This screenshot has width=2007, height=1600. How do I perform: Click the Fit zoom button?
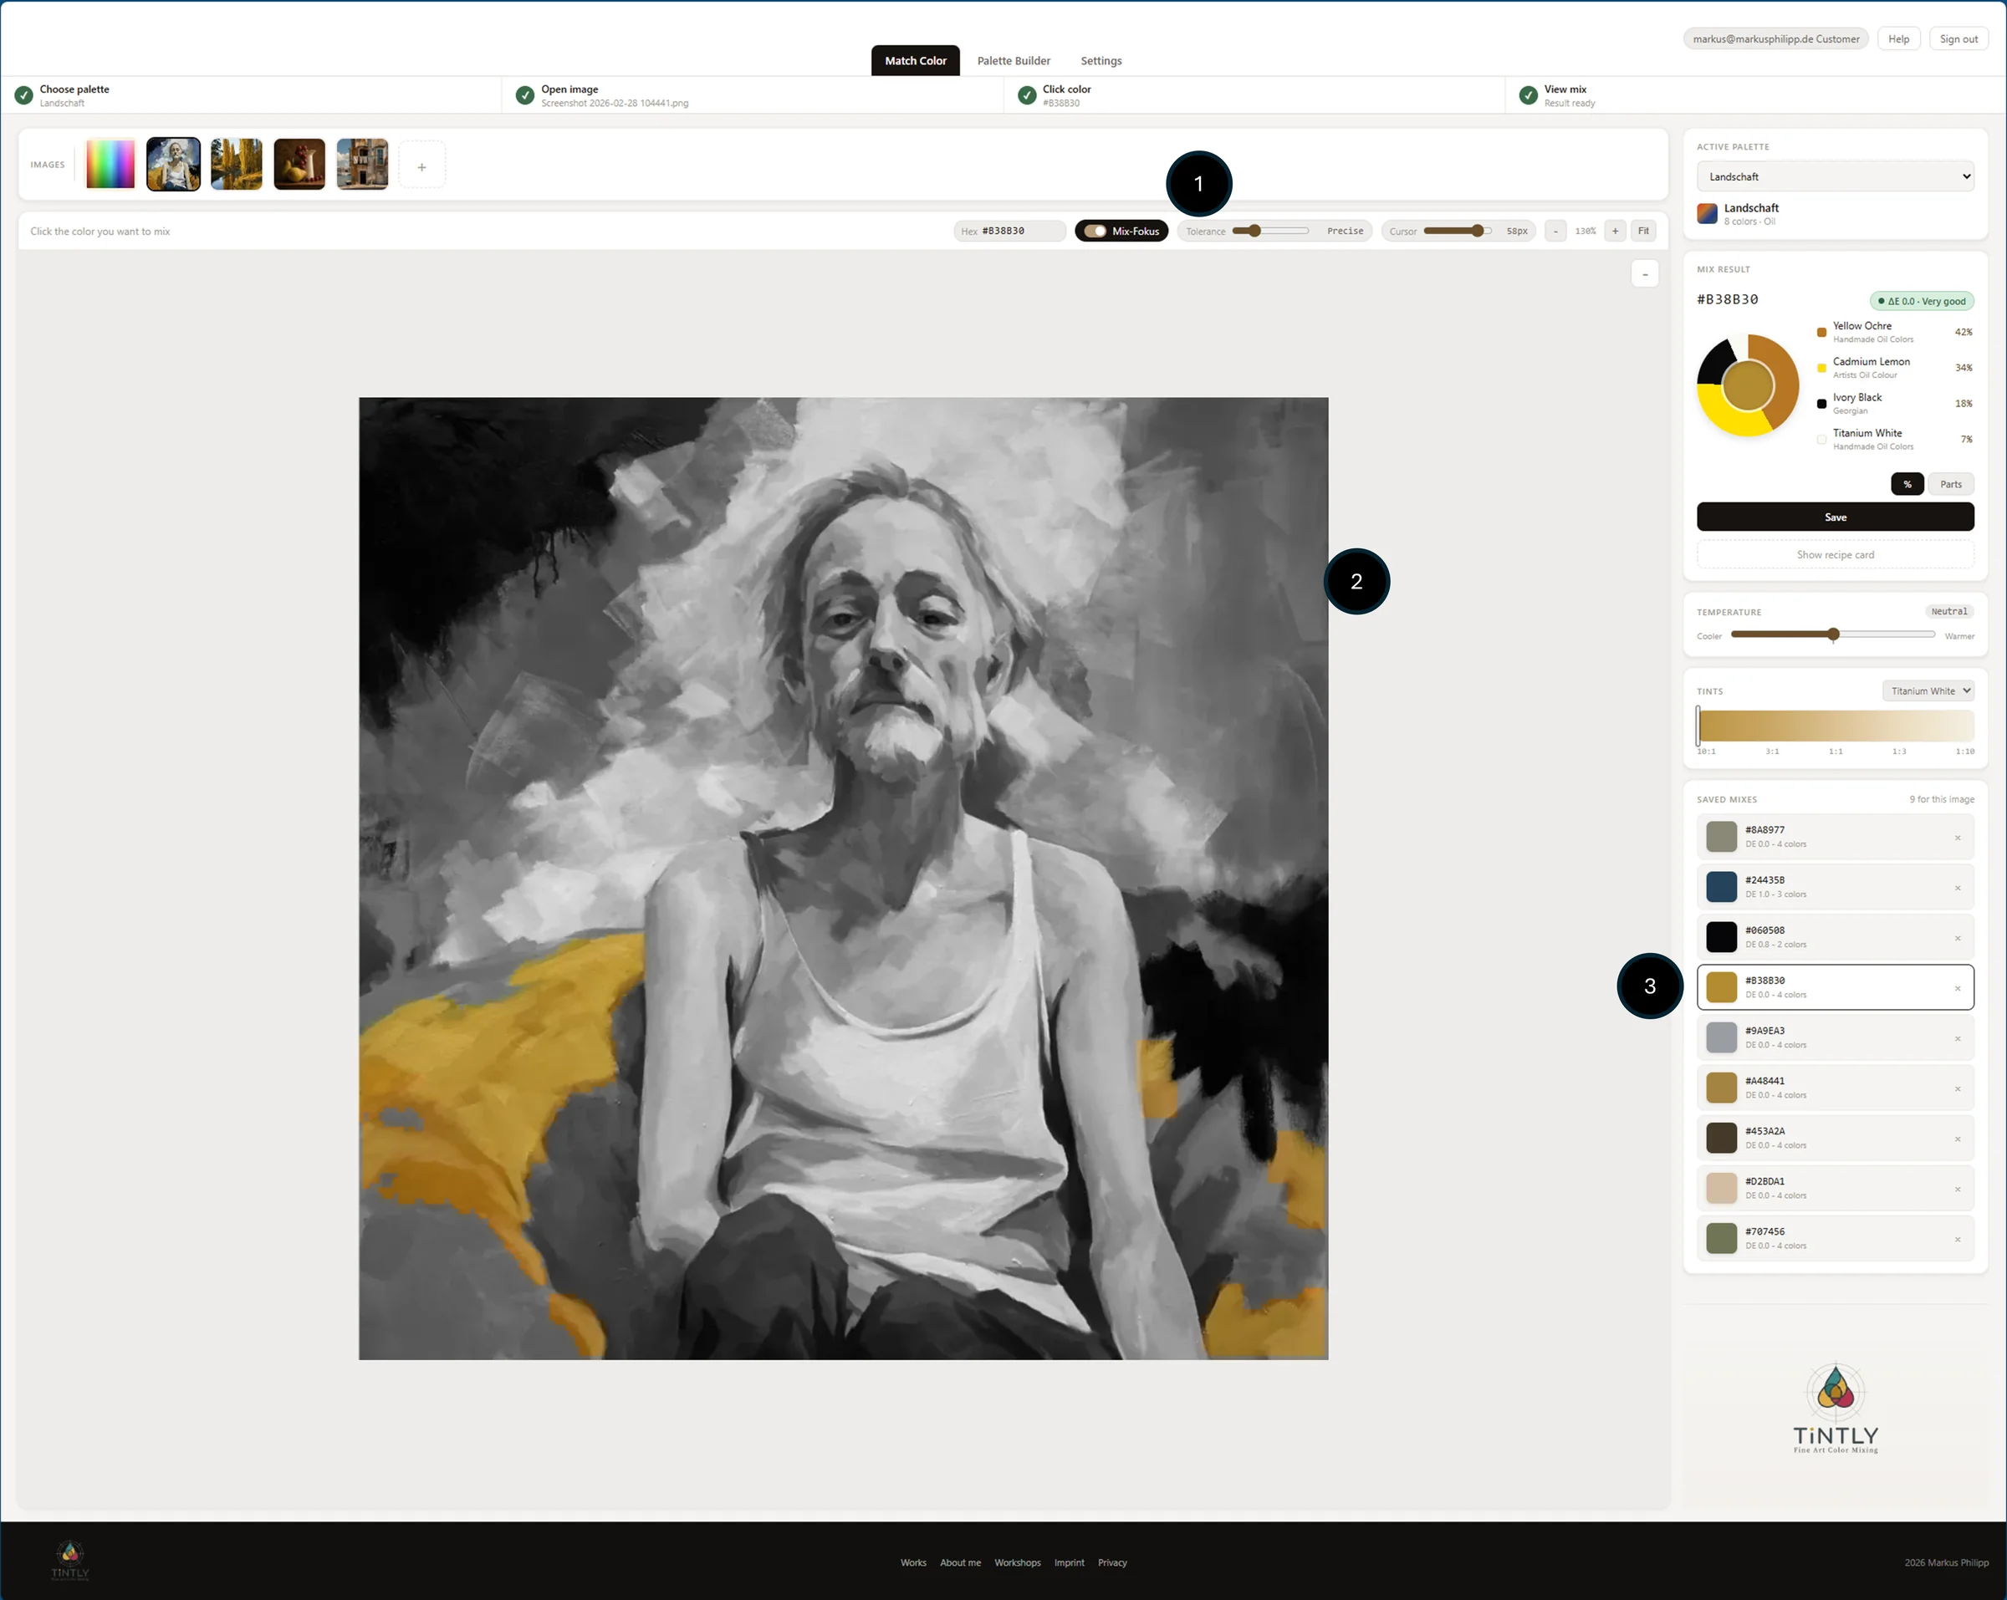pos(1644,231)
